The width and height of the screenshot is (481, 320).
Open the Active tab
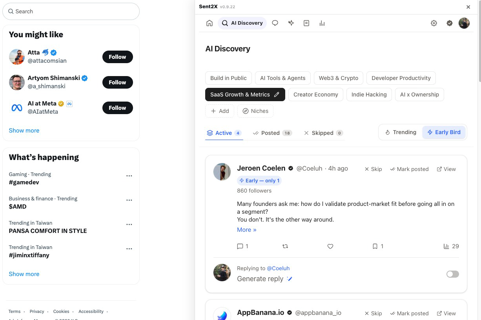224,133
